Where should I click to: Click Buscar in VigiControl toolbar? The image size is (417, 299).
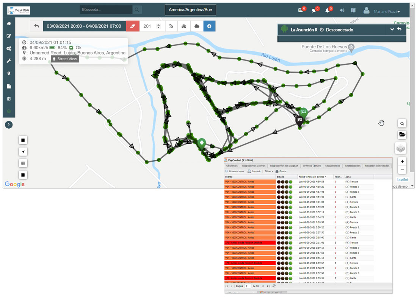coord(281,171)
